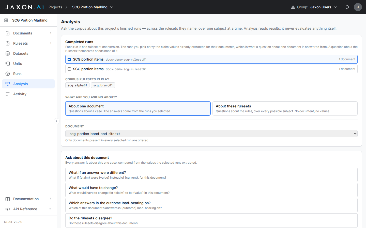Click the SCG Portion Marking grid icon
Image resolution: width=366 pixels, height=228 pixels.
pyautogui.click(x=6, y=20)
